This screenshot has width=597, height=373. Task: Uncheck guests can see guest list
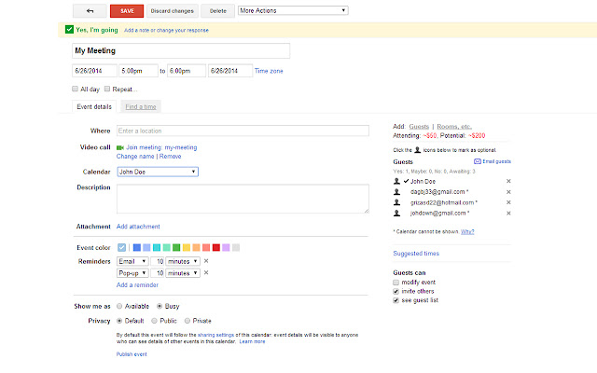(x=396, y=300)
